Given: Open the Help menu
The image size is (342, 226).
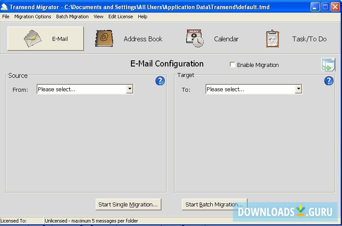Looking at the screenshot, I should pyautogui.click(x=142, y=17).
